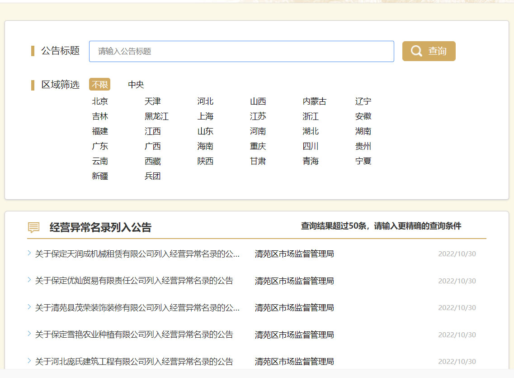Select 湖南 province filter
Image resolution: width=514 pixels, height=378 pixels.
pyautogui.click(x=363, y=131)
